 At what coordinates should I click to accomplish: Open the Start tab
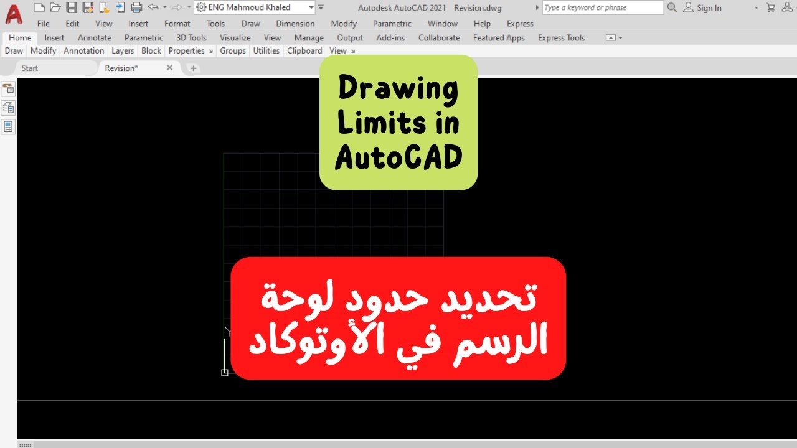click(x=29, y=68)
